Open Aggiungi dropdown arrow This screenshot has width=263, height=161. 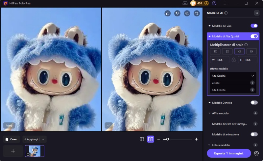click(43, 139)
